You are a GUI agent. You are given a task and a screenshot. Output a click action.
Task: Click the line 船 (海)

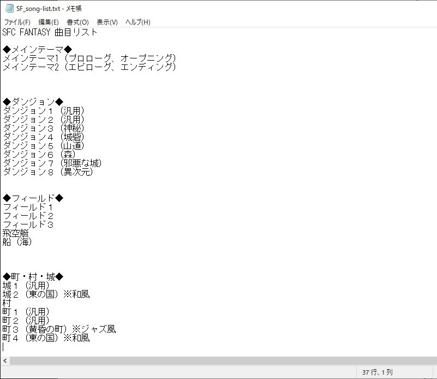click(x=17, y=242)
